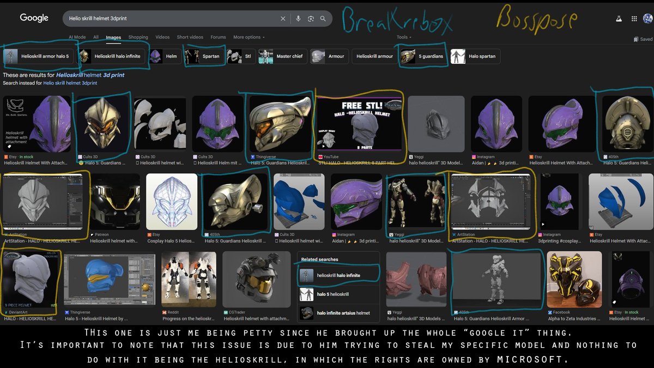Viewport: 654px width, 368px height.
Task: Open grey Yeggi helioskrill 3D model image
Action: (436, 124)
